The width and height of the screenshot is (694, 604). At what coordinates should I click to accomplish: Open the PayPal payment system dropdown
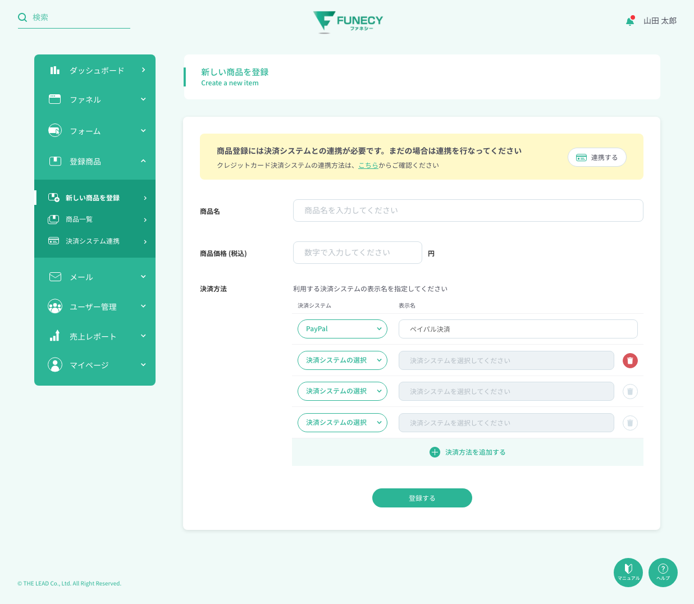[343, 329]
